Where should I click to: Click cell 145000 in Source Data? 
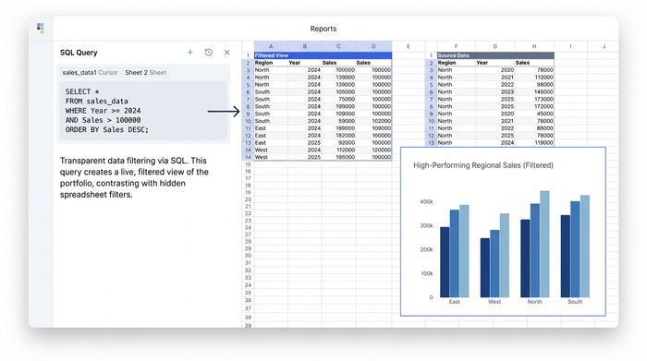point(534,92)
